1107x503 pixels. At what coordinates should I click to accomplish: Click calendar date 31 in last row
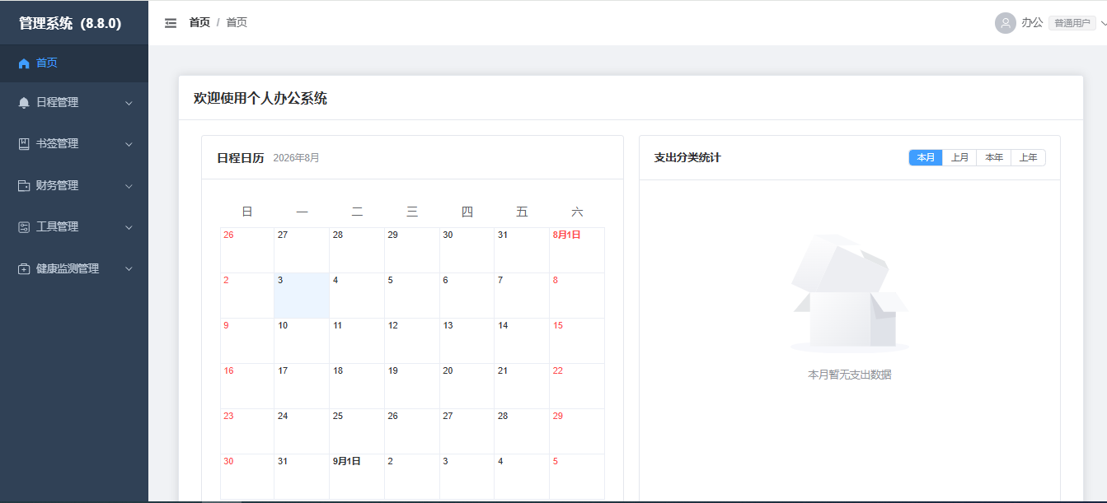(x=302, y=477)
